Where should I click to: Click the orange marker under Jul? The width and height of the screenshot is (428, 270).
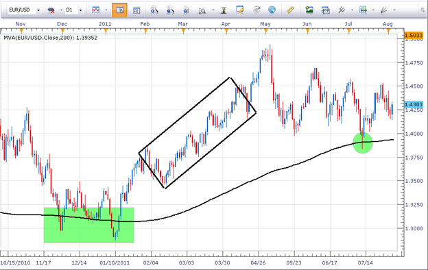(x=348, y=31)
